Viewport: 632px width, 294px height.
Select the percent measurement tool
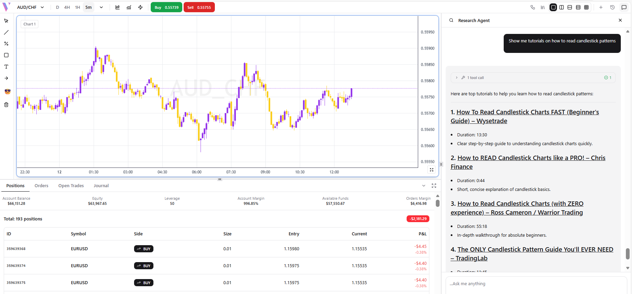pos(6,44)
